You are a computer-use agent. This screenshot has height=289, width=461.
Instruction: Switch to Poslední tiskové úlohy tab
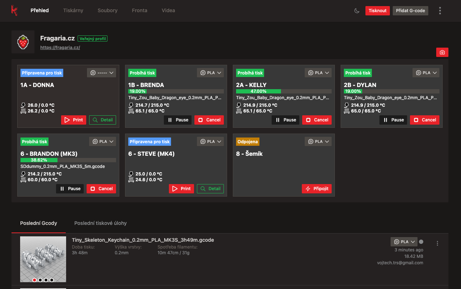click(101, 223)
